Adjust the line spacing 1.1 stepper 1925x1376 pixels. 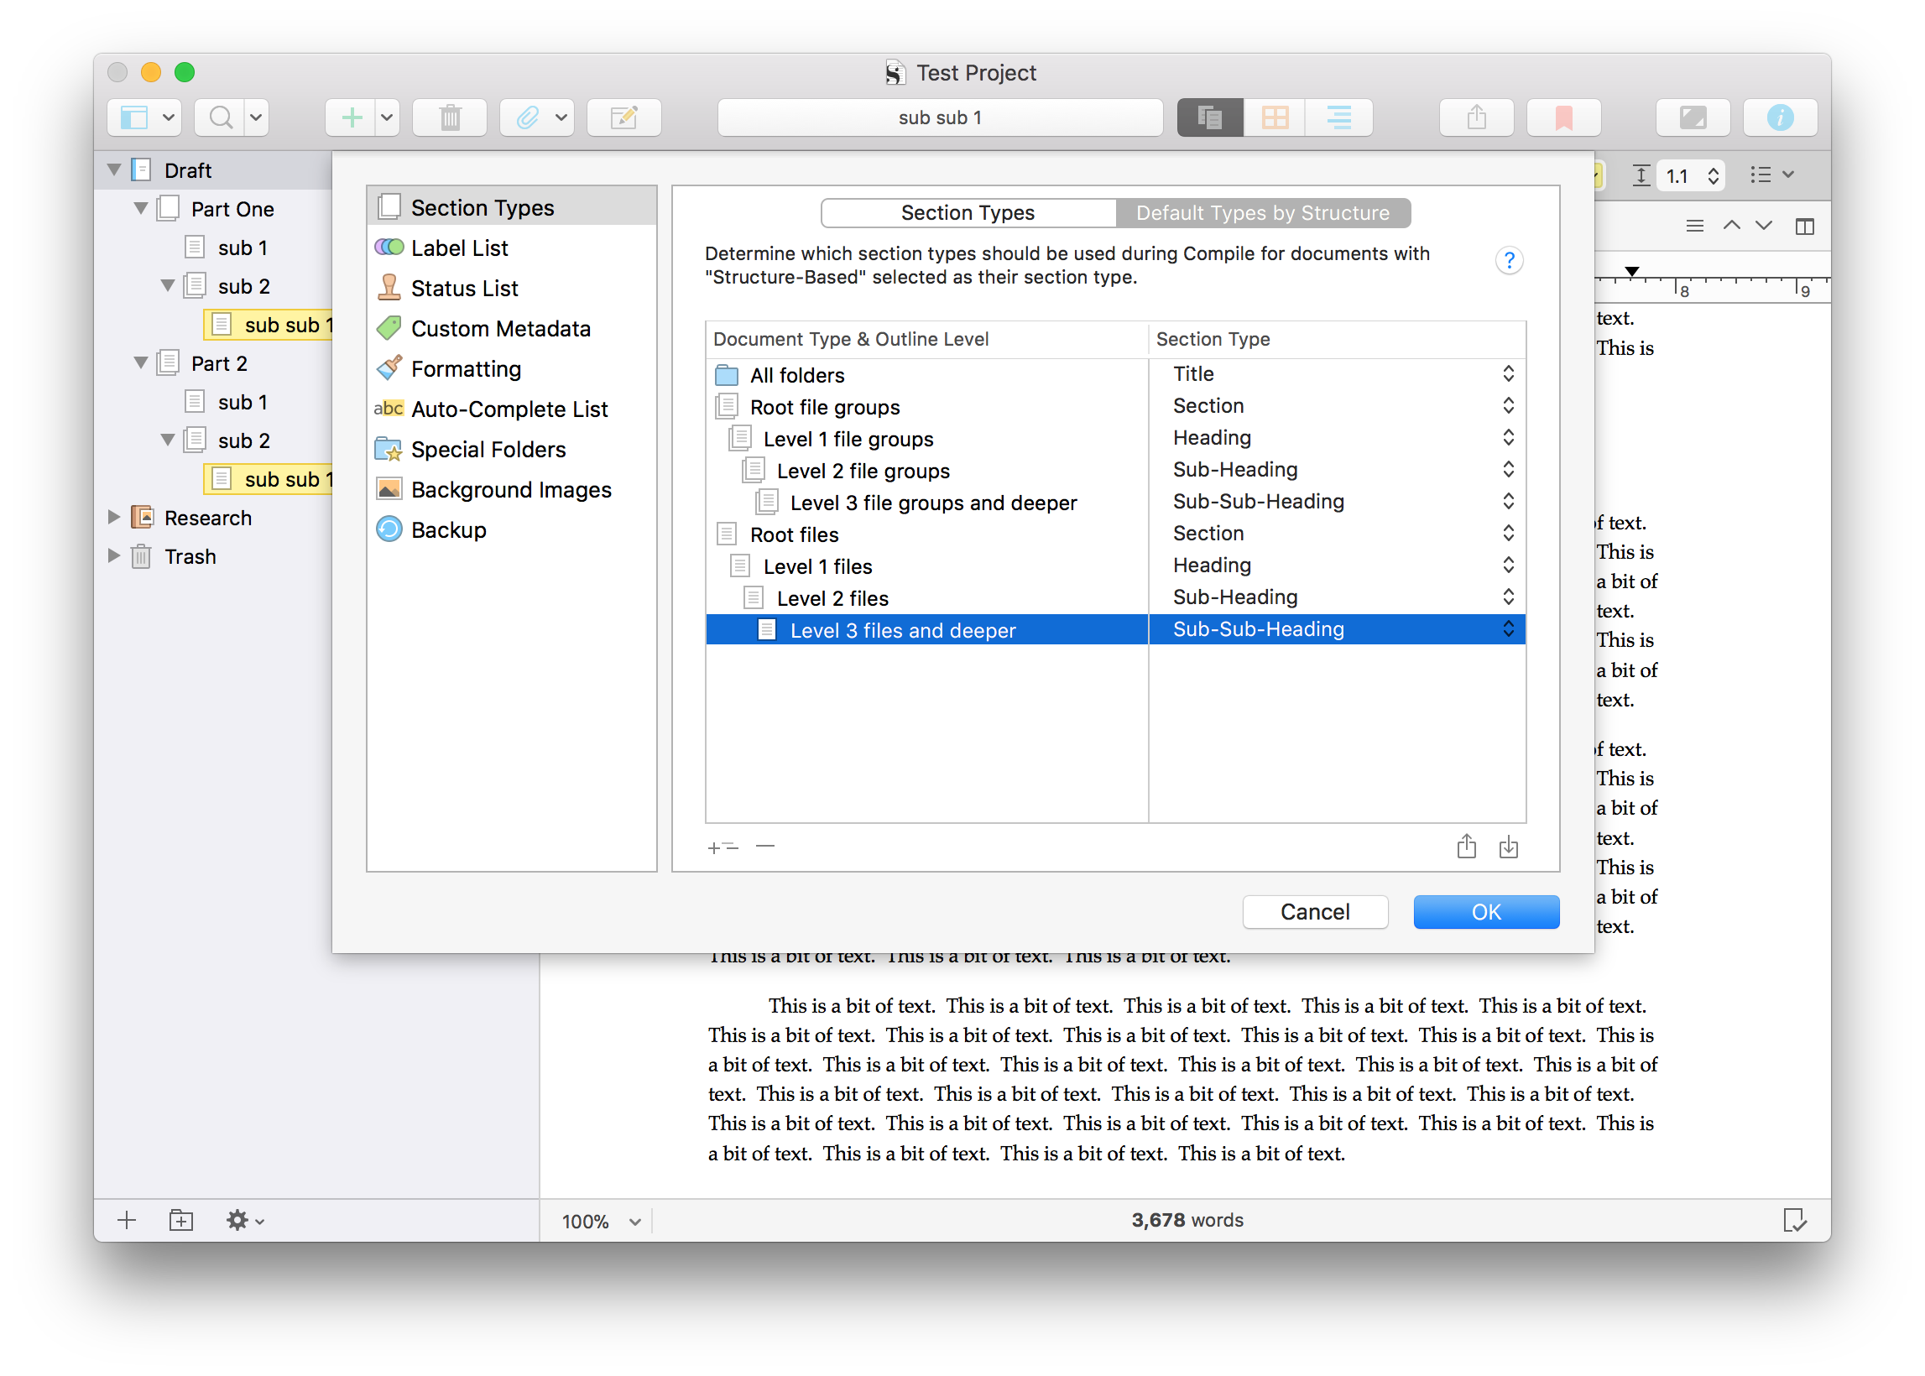click(1713, 175)
